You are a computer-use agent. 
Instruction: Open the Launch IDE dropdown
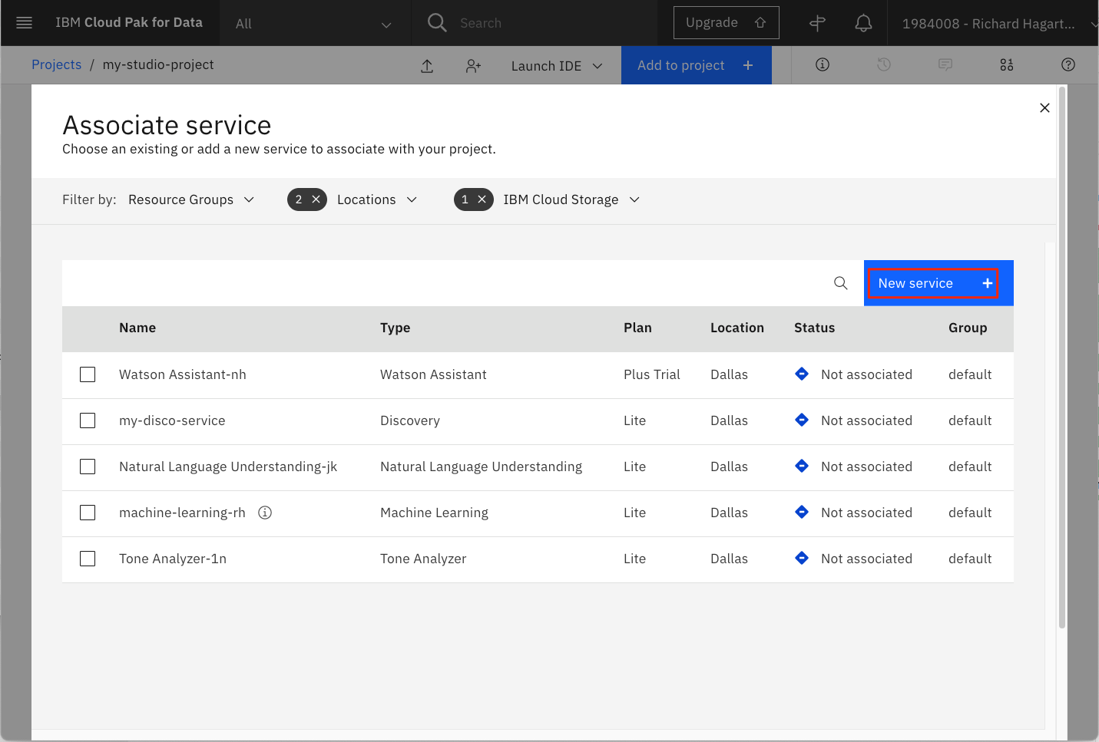[557, 66]
